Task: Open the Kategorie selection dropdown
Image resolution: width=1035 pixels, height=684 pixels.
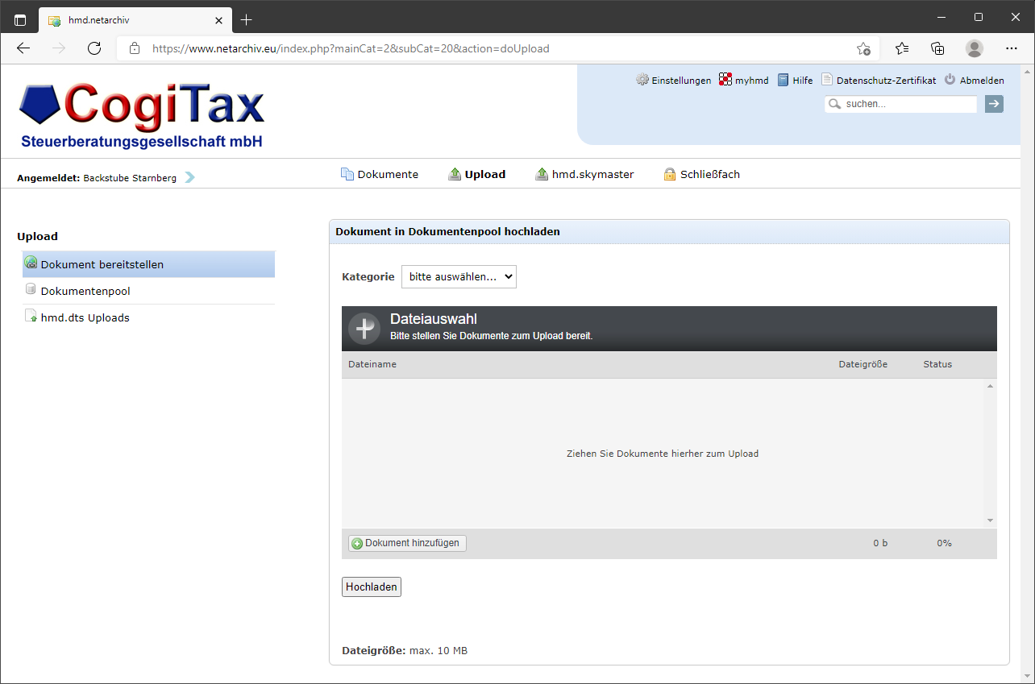Action: coord(459,276)
